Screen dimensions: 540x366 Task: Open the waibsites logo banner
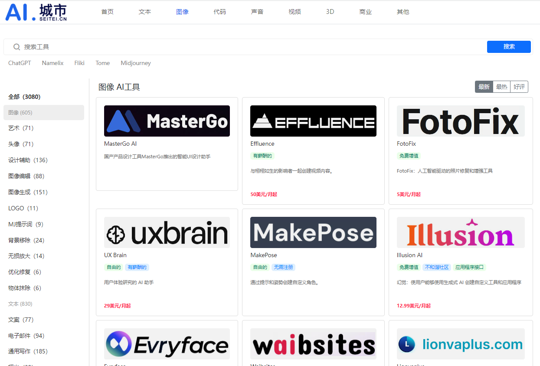(313, 344)
